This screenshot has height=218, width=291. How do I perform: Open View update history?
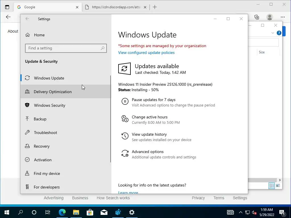click(x=149, y=134)
